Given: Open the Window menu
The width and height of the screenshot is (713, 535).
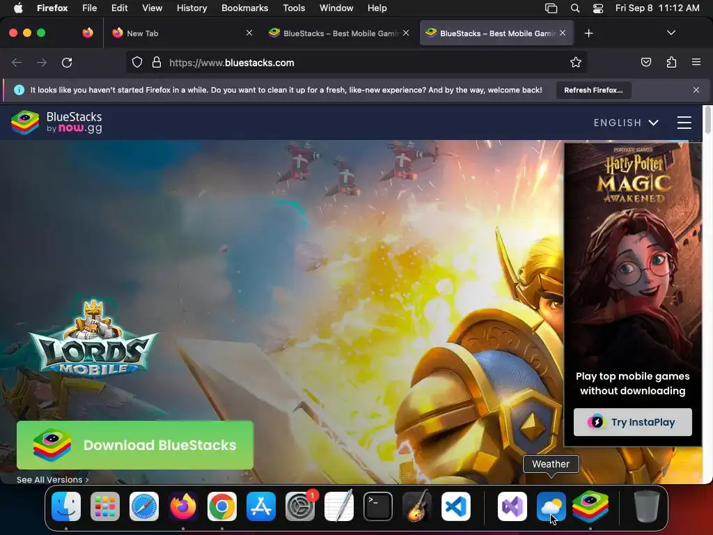Looking at the screenshot, I should coord(336,8).
